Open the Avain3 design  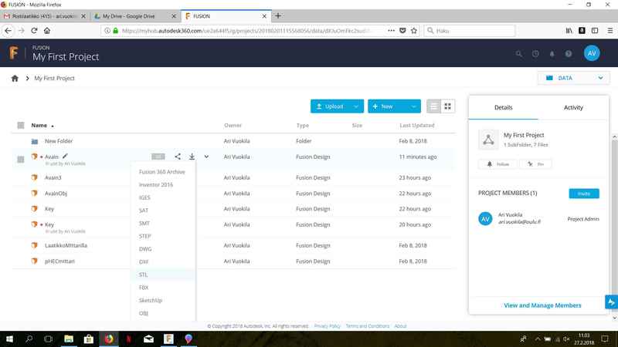click(x=53, y=177)
